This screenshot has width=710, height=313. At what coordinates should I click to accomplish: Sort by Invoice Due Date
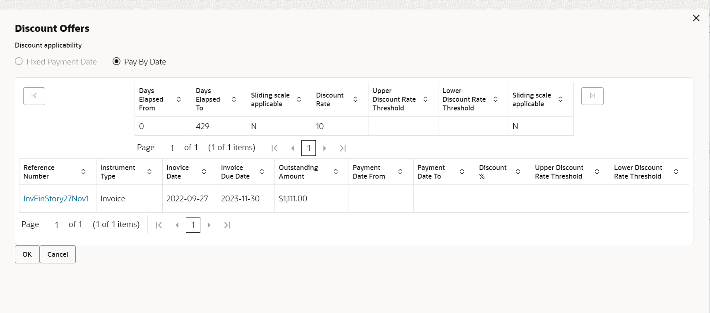262,172
